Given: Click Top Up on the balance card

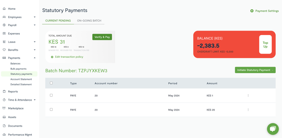Looking at the screenshot, I should [265, 45].
